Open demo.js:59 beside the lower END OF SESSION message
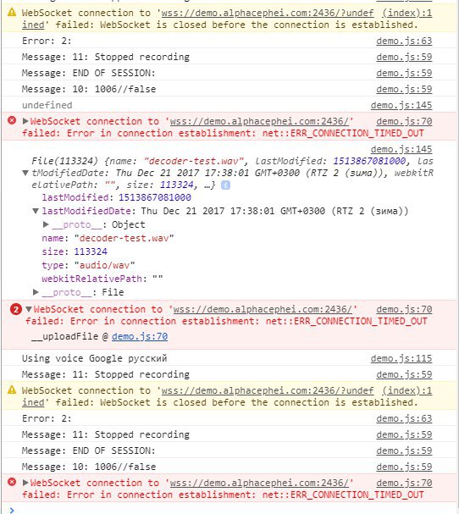Image resolution: width=459 pixels, height=514 pixels. (x=404, y=450)
